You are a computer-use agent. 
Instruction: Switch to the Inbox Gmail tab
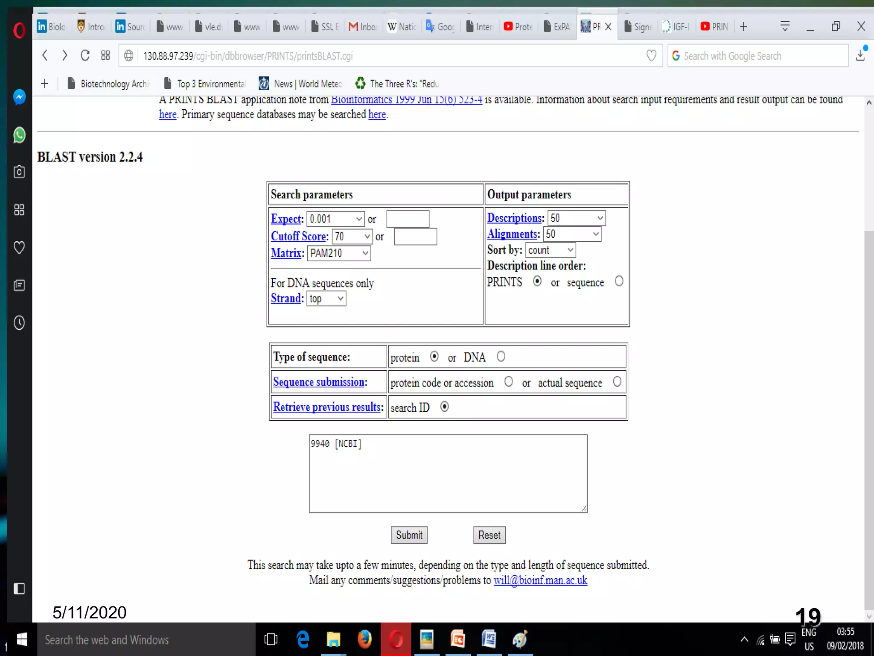click(363, 27)
